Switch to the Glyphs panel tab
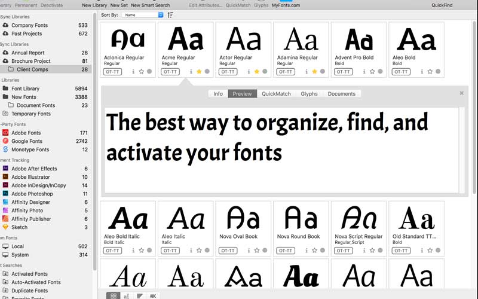478x299 pixels. [309, 94]
